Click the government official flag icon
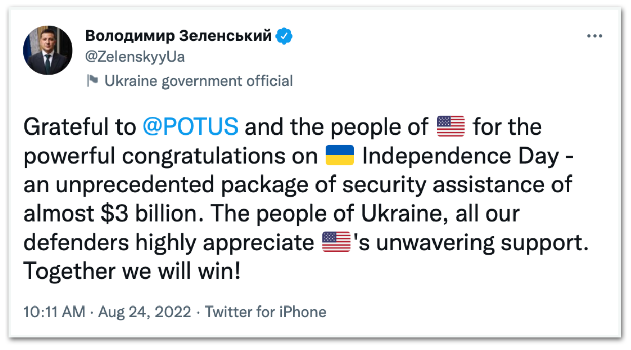 click(x=92, y=81)
